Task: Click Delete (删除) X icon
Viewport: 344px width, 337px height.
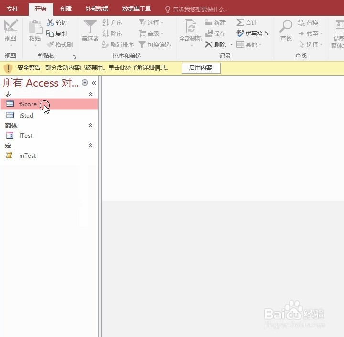Action: pyautogui.click(x=209, y=45)
